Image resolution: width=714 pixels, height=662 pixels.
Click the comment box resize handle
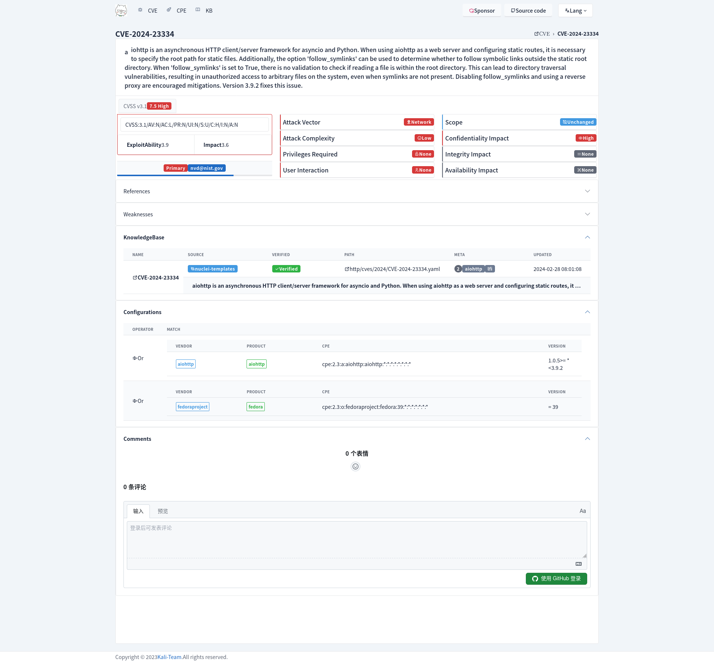tap(584, 555)
